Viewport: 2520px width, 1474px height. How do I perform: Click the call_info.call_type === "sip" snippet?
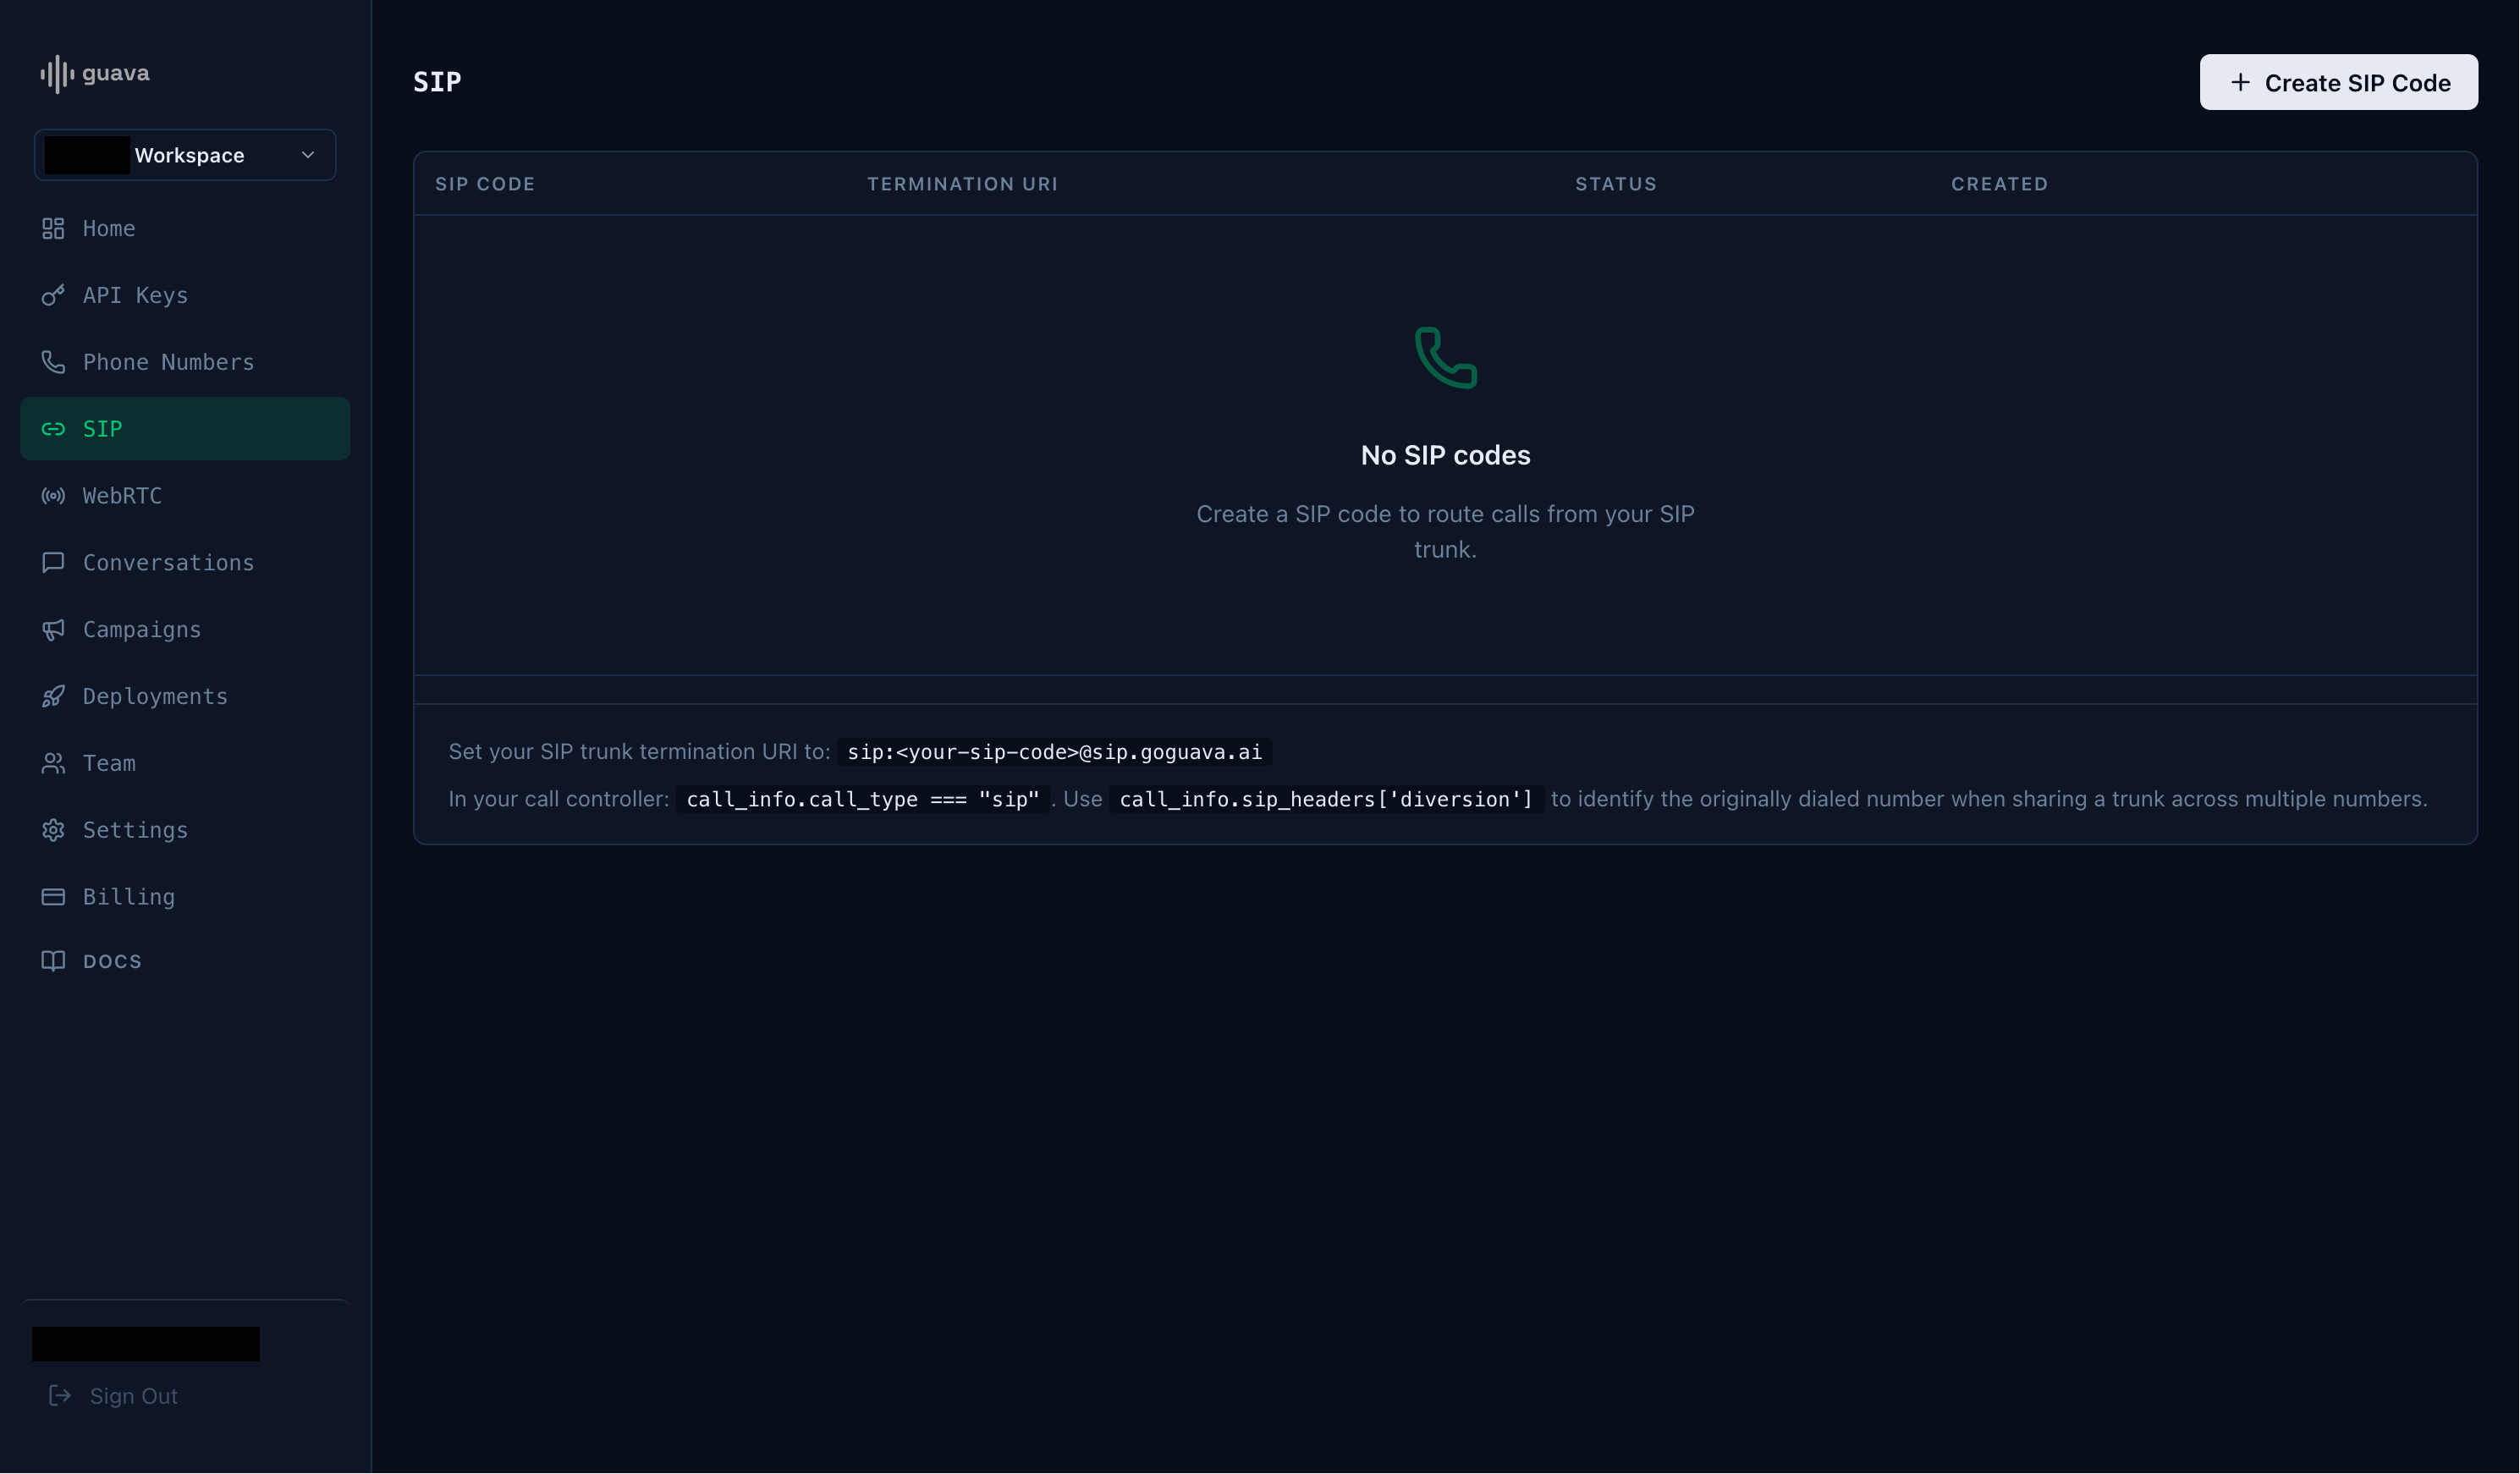point(863,799)
